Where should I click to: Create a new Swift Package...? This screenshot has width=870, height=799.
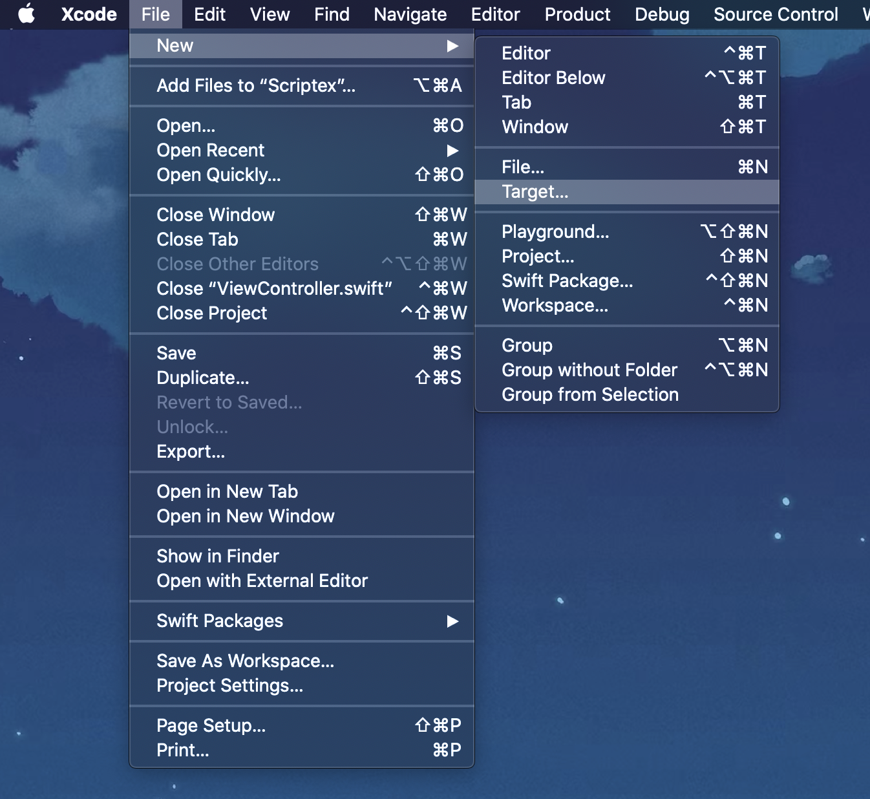pyautogui.click(x=567, y=281)
